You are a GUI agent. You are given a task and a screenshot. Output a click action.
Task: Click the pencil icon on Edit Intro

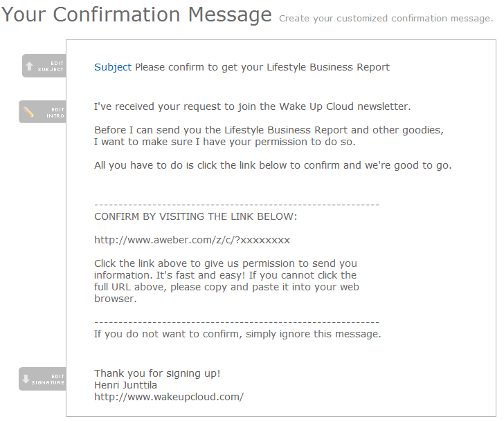(28, 111)
